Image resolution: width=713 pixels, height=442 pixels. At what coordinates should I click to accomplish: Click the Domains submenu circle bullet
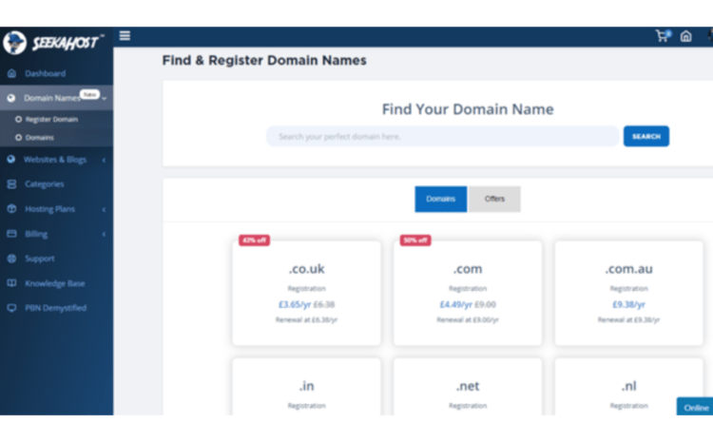(x=19, y=137)
